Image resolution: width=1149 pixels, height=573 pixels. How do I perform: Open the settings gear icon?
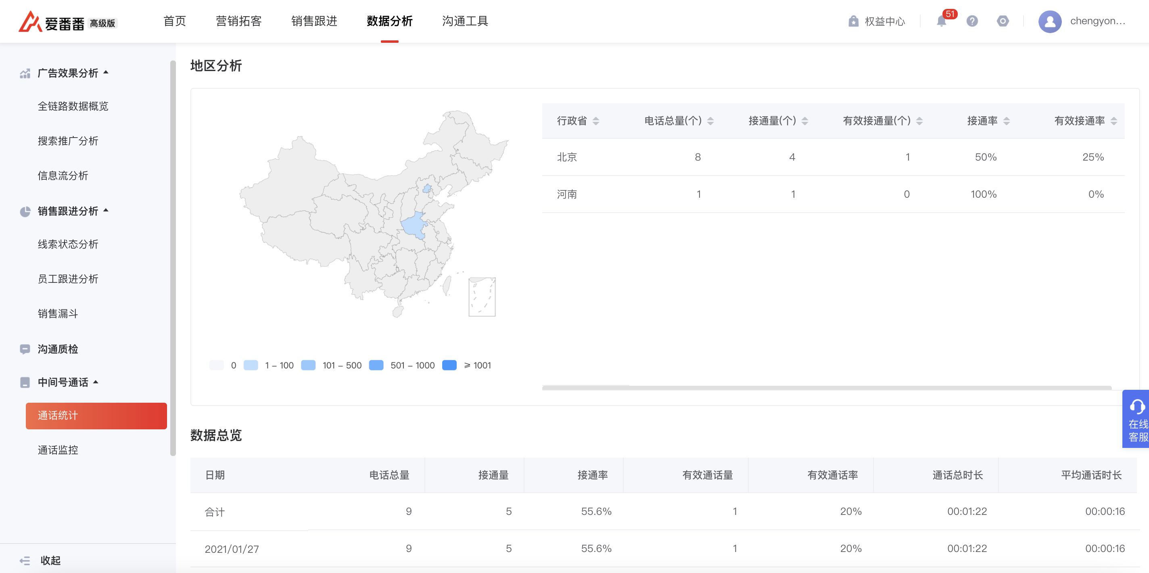tap(1003, 21)
